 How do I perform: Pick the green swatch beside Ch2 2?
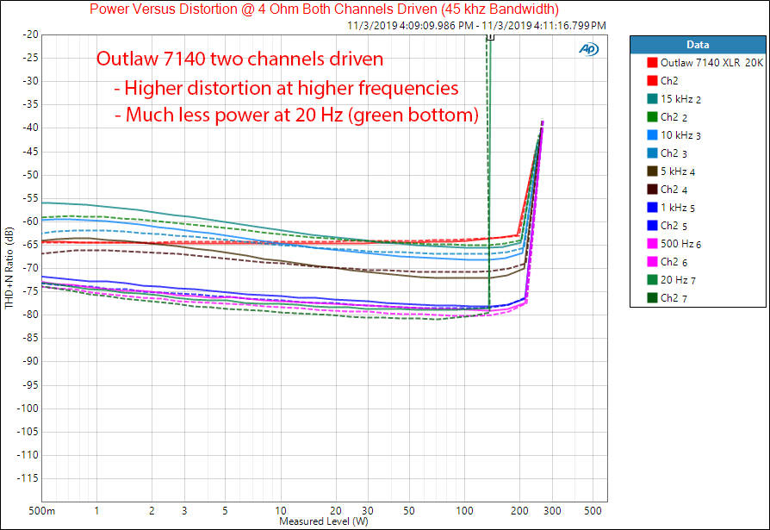(x=652, y=117)
